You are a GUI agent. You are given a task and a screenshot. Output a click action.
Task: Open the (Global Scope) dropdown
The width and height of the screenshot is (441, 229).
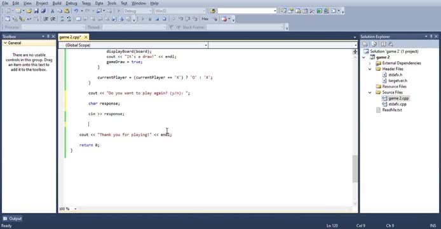[x=133, y=45]
